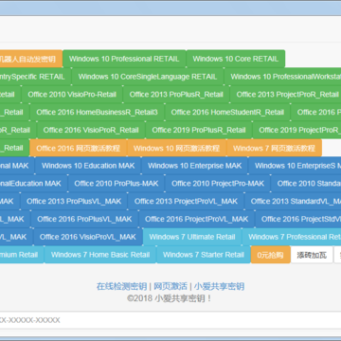Select Windows 7 Starter Retail button
This screenshot has height=341, width=341.
click(204, 255)
